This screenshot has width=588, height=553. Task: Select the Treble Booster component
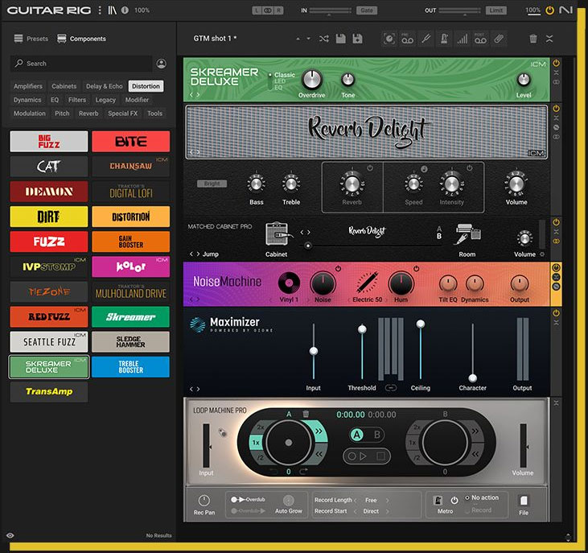pos(130,367)
